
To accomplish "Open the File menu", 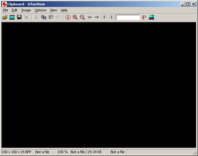I will tap(5, 10).
